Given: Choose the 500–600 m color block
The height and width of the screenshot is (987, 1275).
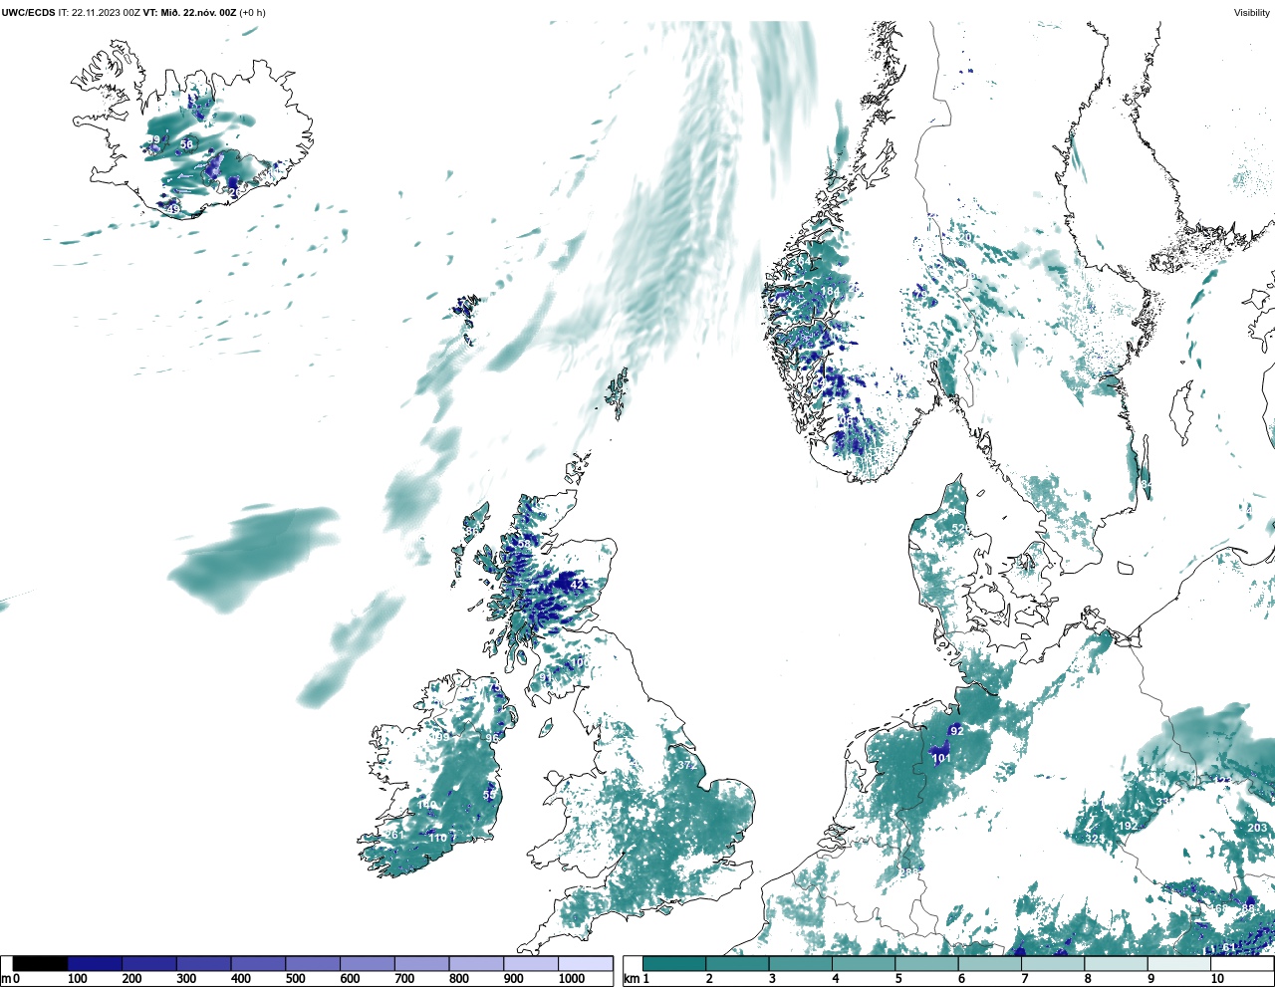Looking at the screenshot, I should 313,963.
